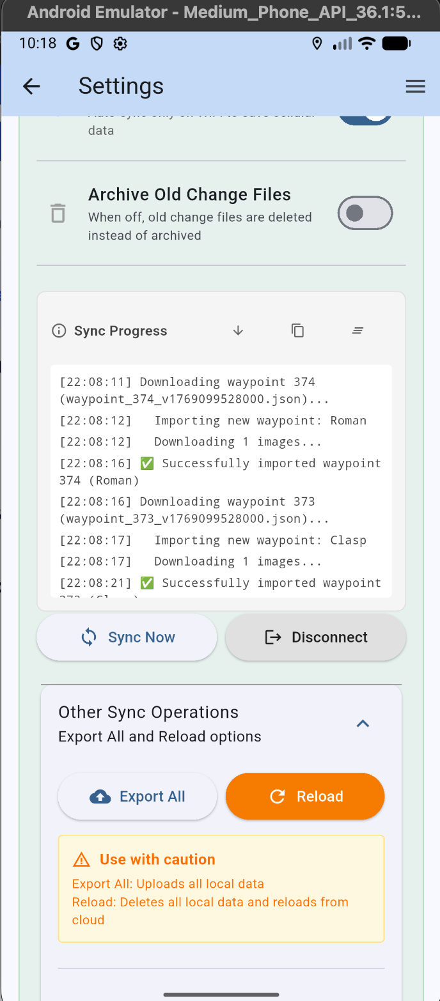Viewport: 440px width, 1001px height.
Task: Click the warning triangle in the caution box
Action: coord(81,859)
